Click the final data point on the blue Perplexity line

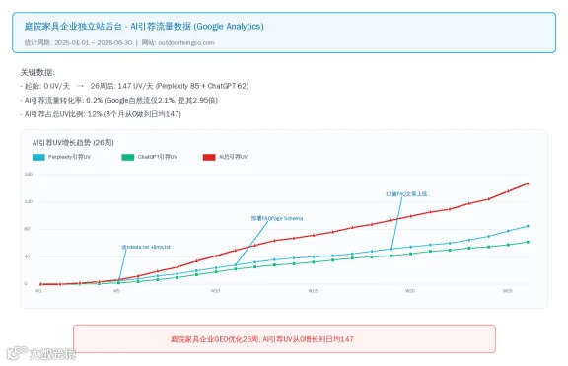pos(528,226)
